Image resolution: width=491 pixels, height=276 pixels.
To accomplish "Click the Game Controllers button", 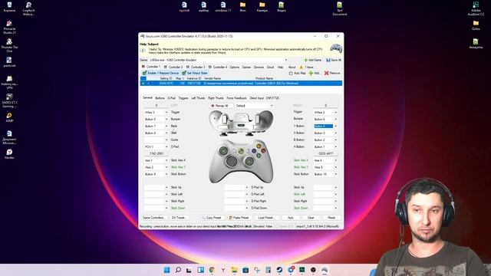I will click(153, 218).
